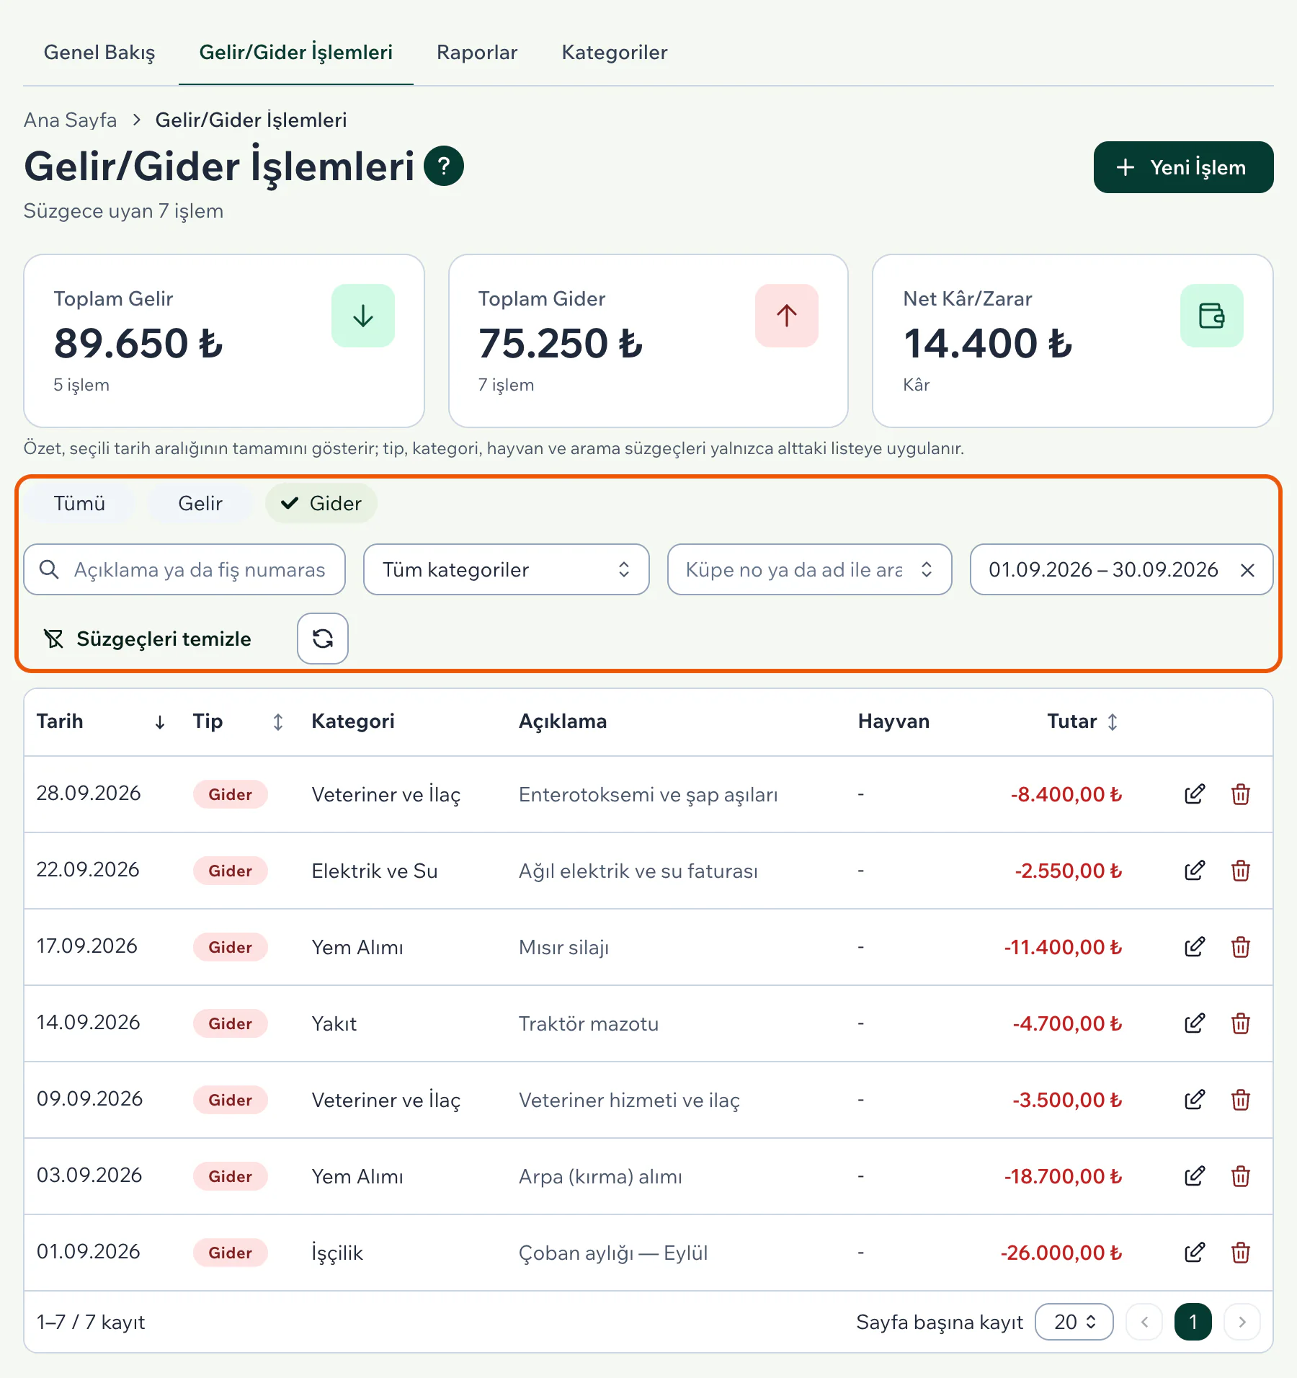This screenshot has height=1378, width=1297.
Task: Edit the Traktör mazotu transaction
Action: 1194,1023
